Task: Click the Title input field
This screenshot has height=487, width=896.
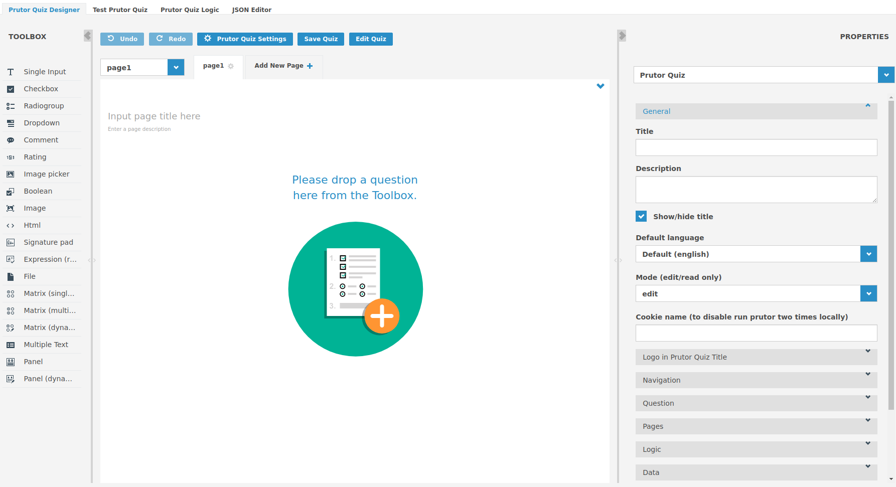Action: (x=756, y=147)
